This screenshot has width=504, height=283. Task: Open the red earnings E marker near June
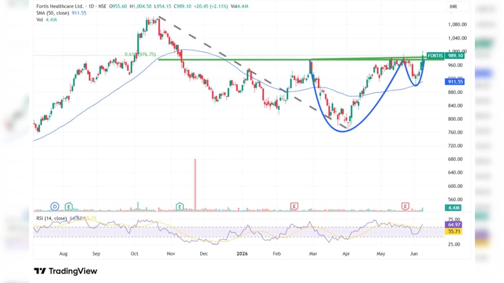405,206
